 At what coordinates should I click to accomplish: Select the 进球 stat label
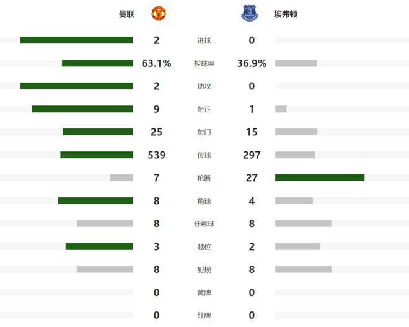coord(204,40)
